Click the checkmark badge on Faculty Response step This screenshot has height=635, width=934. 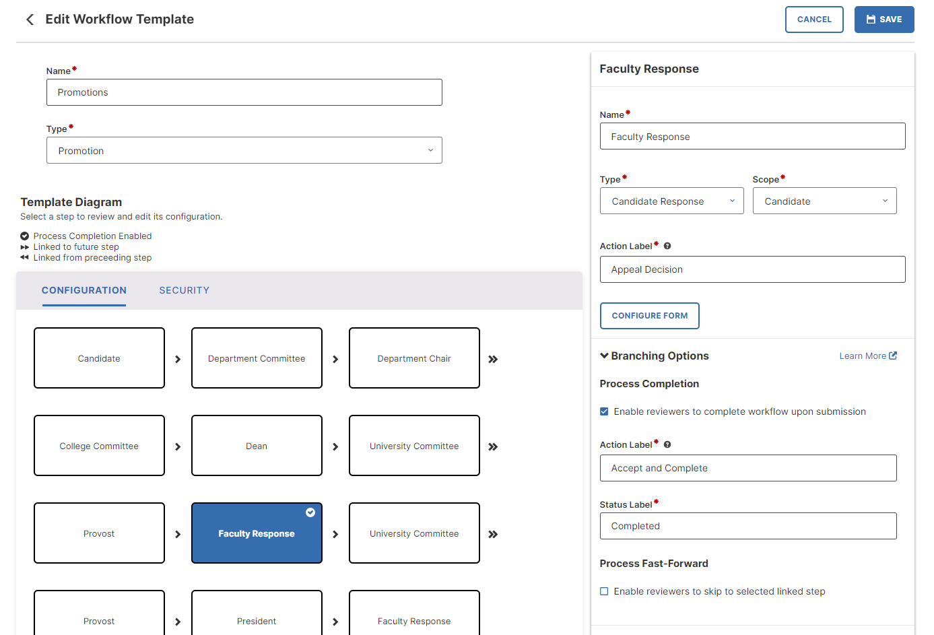pos(310,512)
